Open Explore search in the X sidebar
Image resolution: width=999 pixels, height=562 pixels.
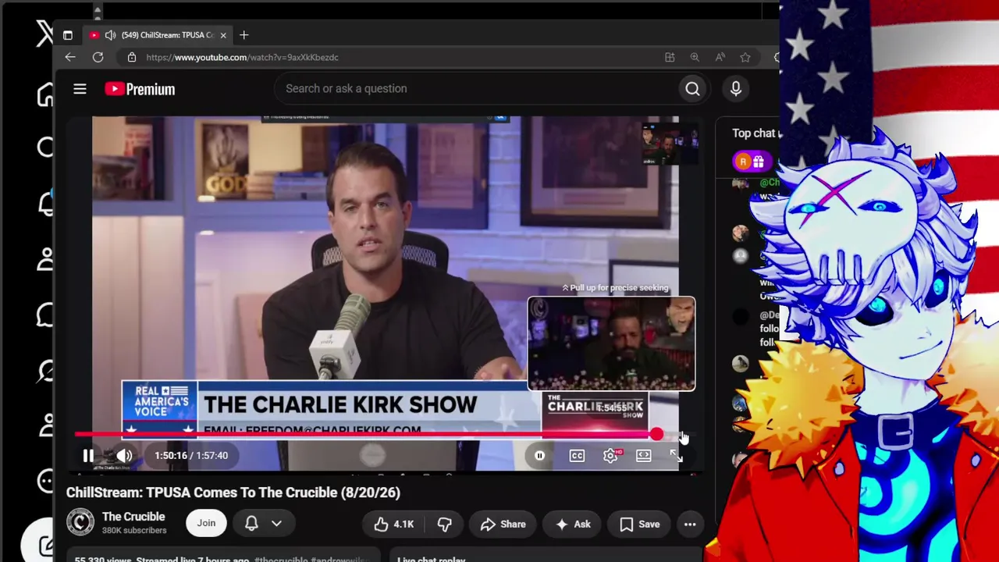(45, 148)
